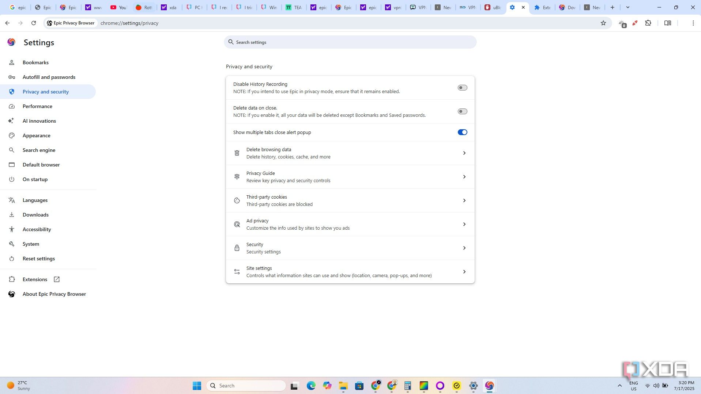Open Downloads settings section
Viewport: 701px width, 394px height.
pyautogui.click(x=48, y=215)
